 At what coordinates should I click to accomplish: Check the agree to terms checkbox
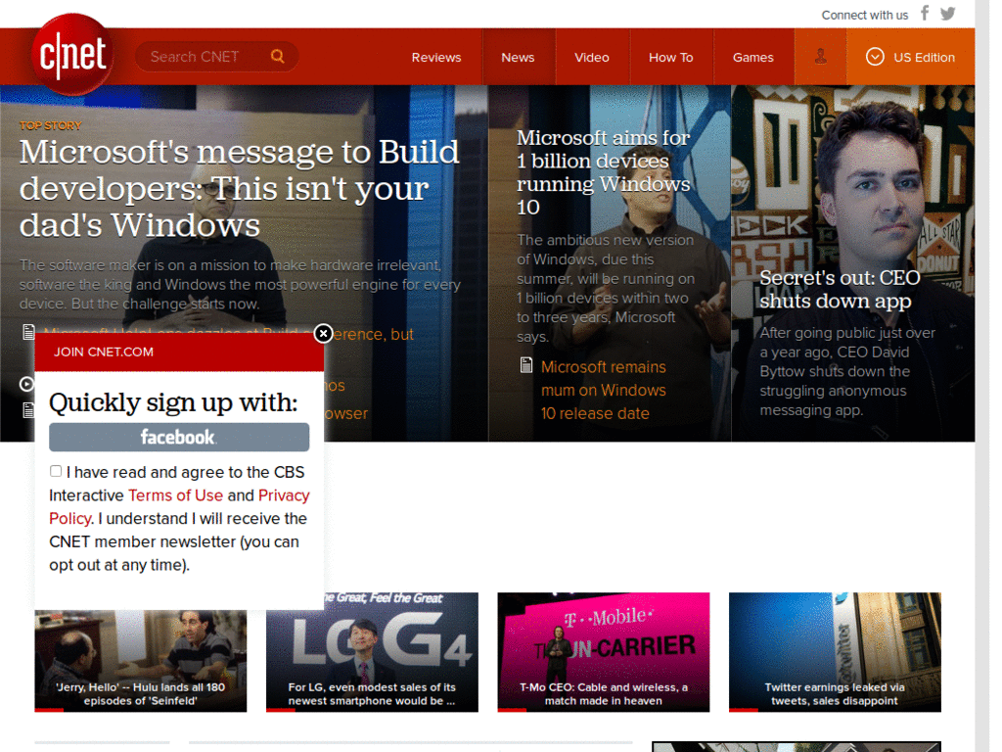[x=56, y=471]
